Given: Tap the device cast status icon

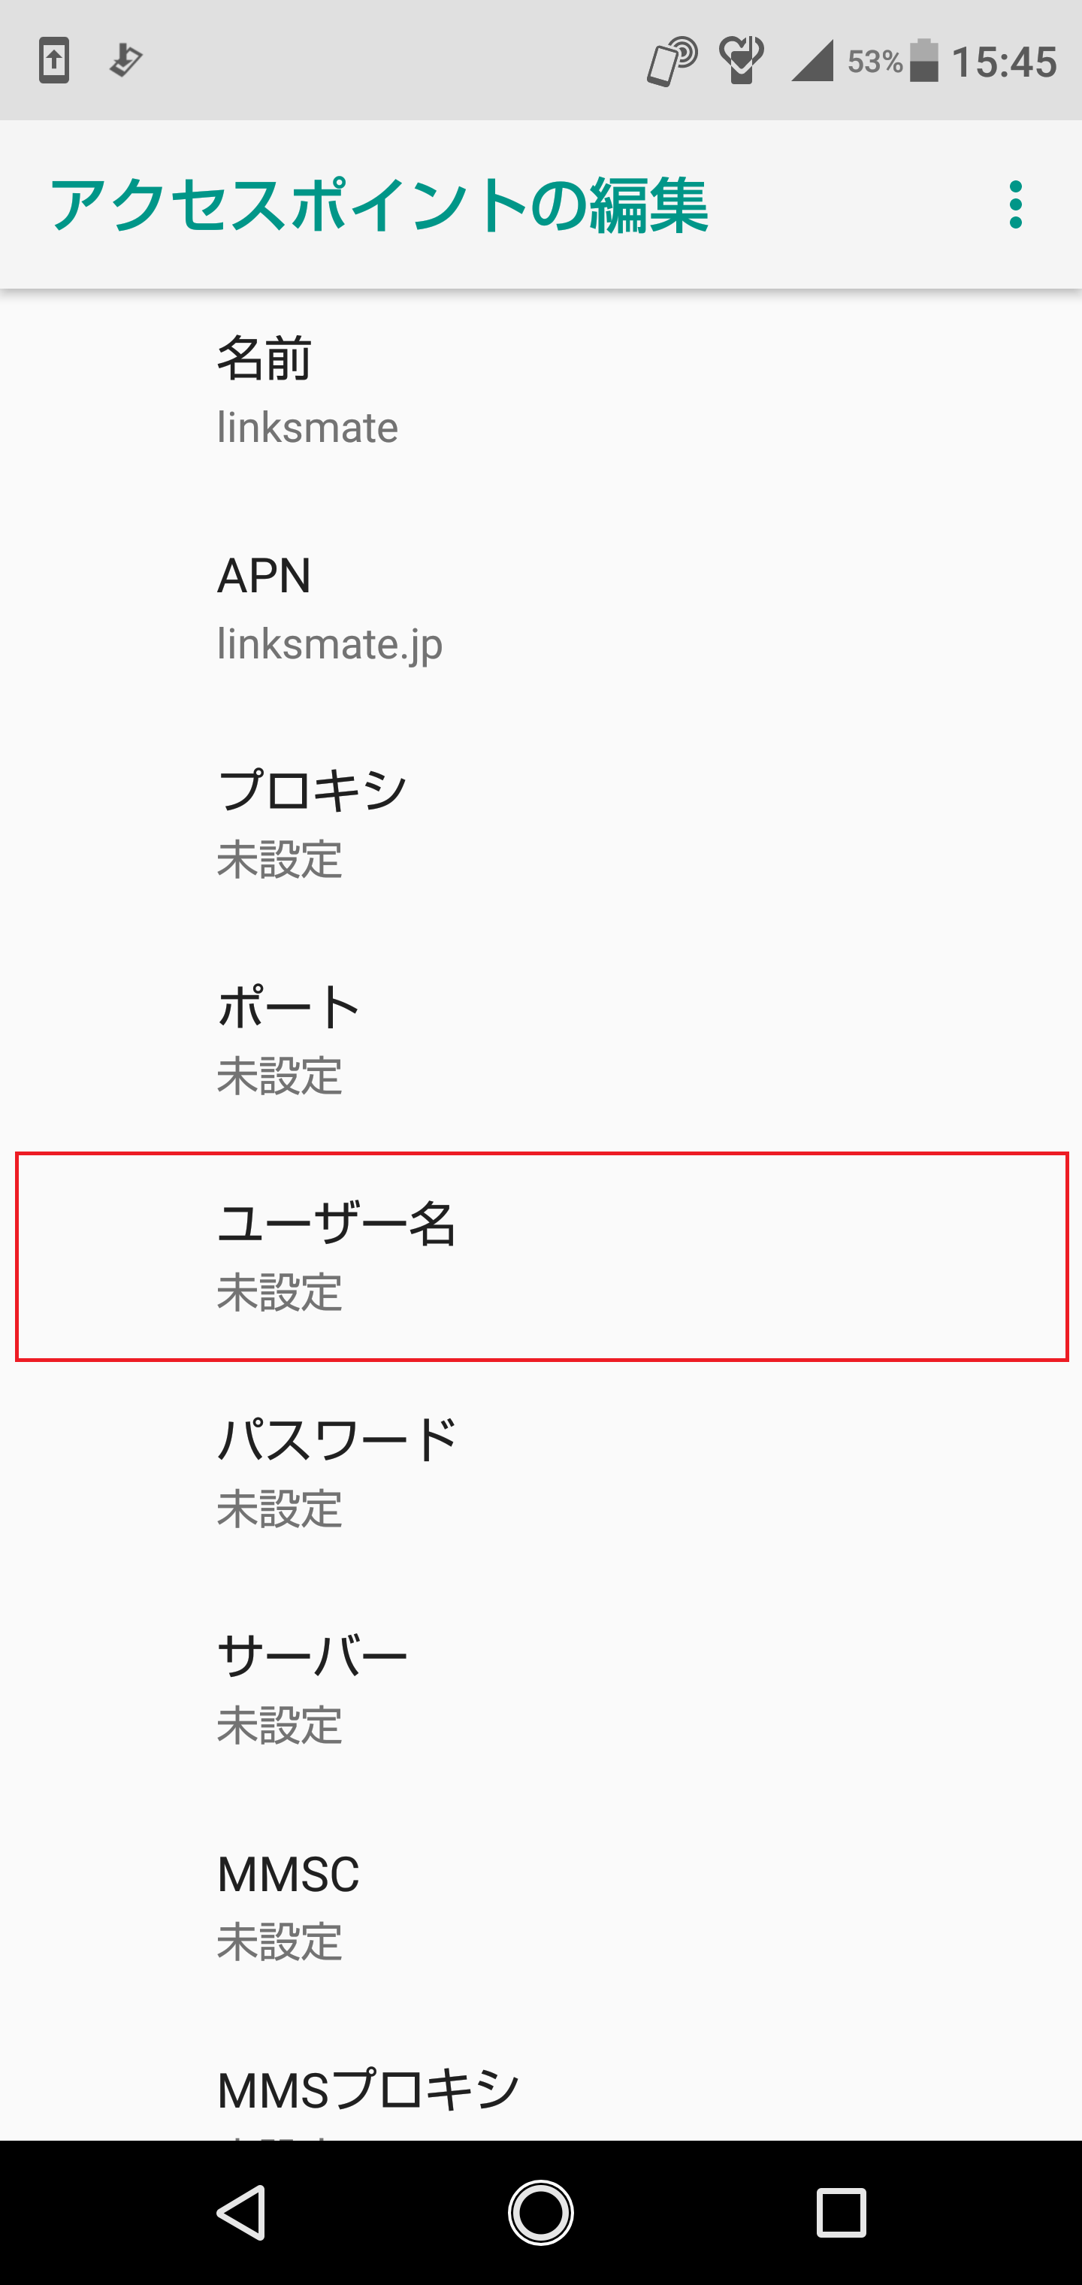Looking at the screenshot, I should tap(672, 61).
